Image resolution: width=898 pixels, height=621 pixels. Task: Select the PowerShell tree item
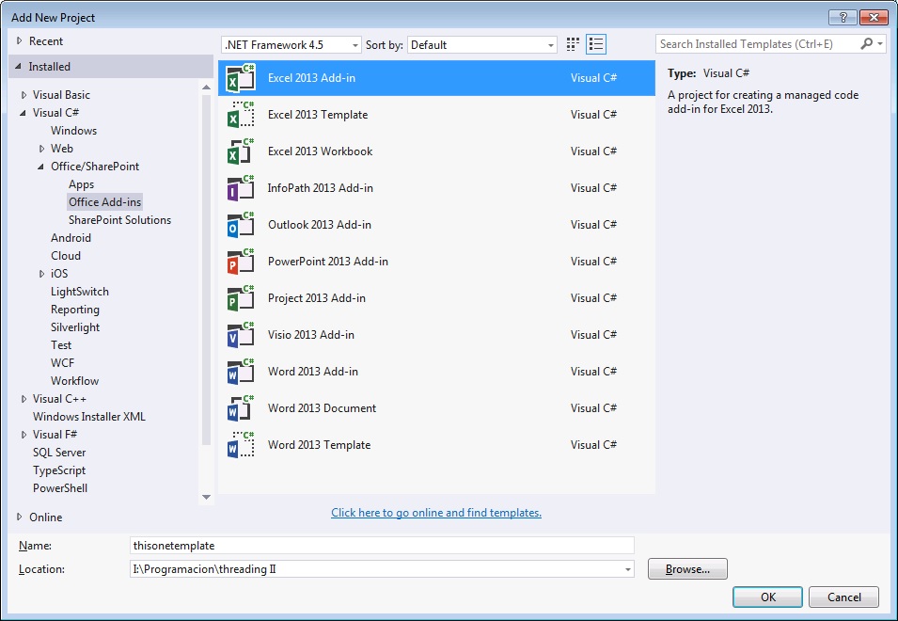(60, 488)
